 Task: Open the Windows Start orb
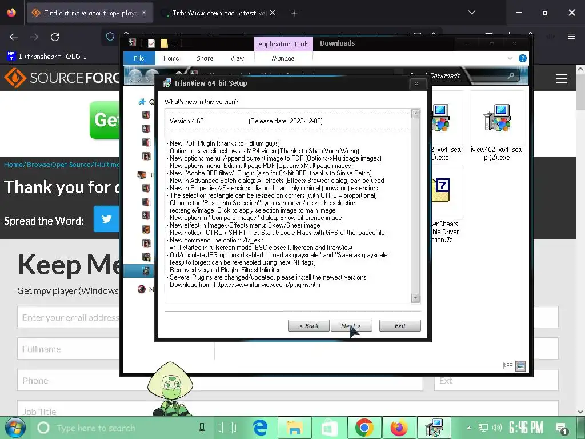[15, 428]
